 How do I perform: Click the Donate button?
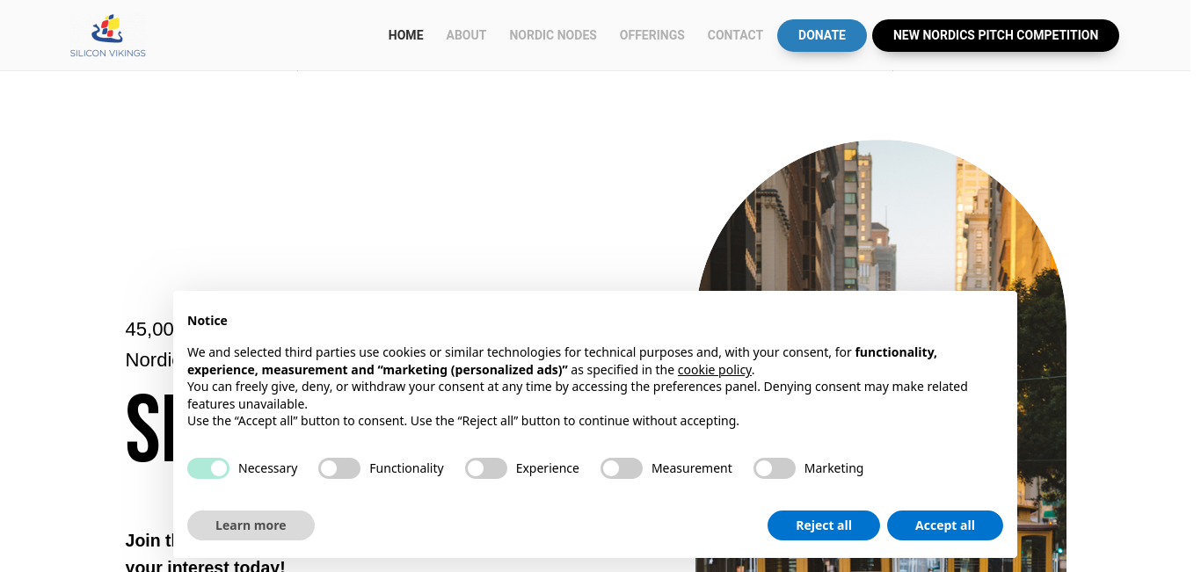pos(822,35)
